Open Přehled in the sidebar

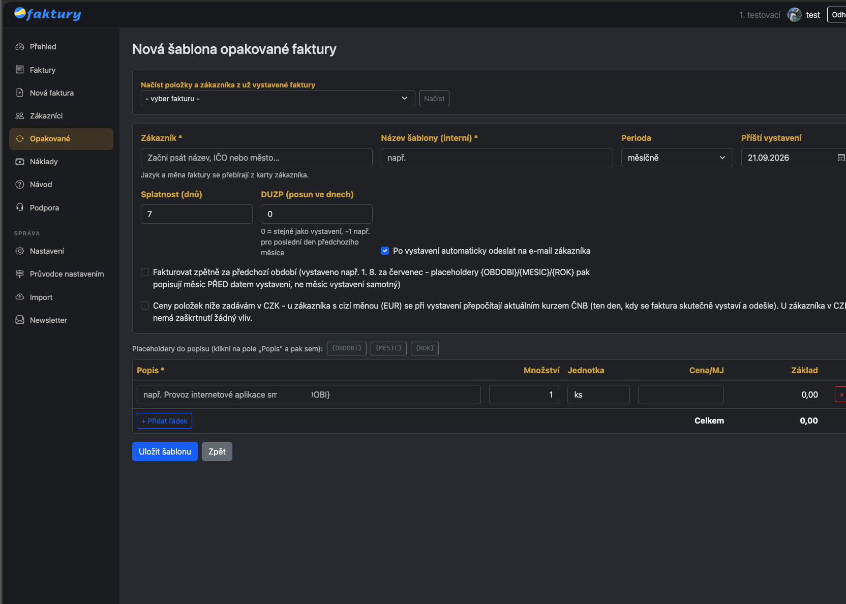[61, 47]
